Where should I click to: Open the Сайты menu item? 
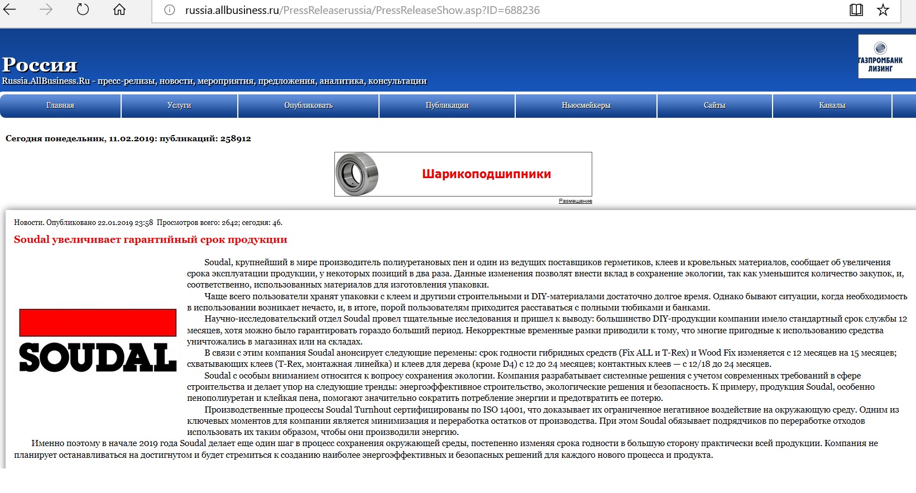pos(714,106)
